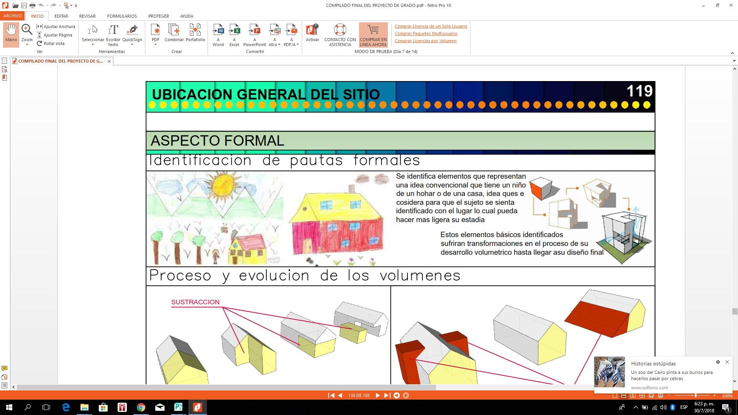Open the A PDF/A dropdown arrow

(x=298, y=45)
